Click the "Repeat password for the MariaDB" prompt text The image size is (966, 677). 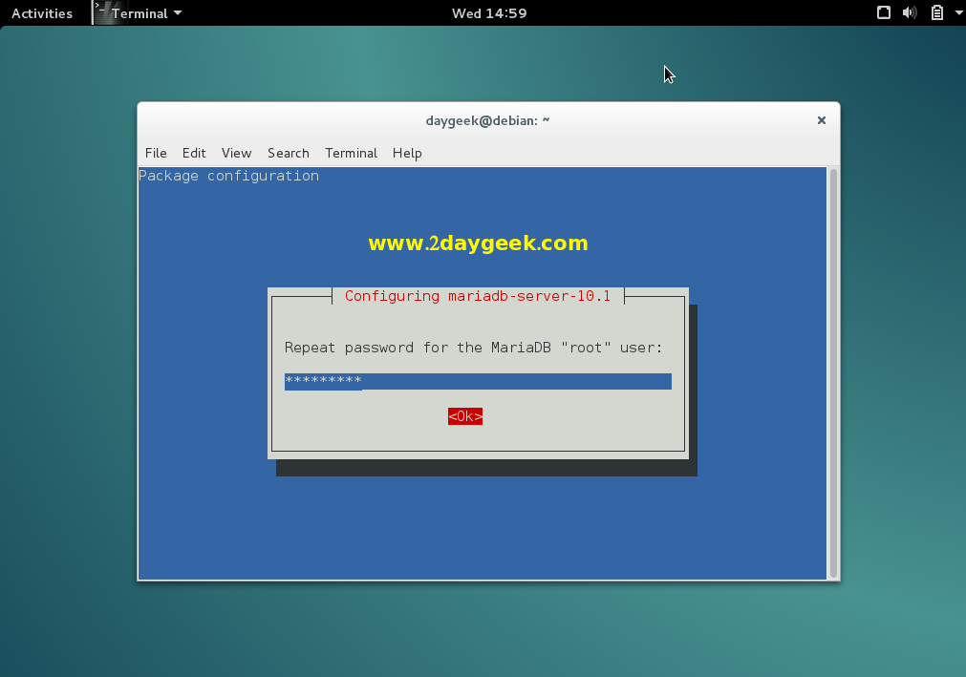[x=473, y=348]
